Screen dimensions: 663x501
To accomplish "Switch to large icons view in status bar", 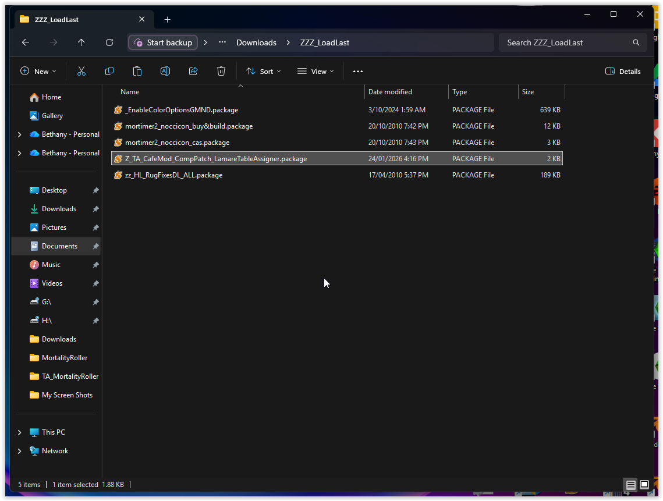I will (644, 485).
